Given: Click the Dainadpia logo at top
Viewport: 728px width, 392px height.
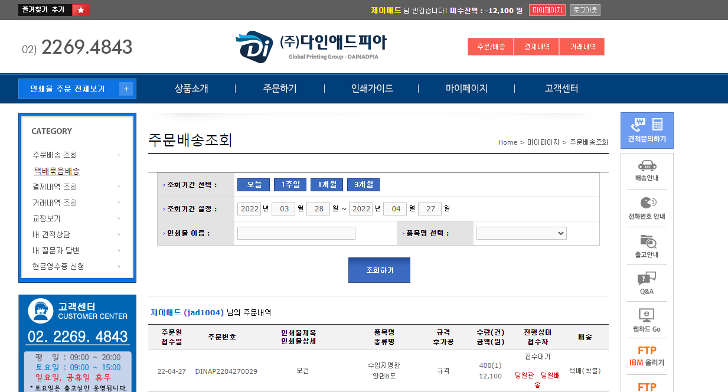Looking at the screenshot, I should tap(311, 46).
